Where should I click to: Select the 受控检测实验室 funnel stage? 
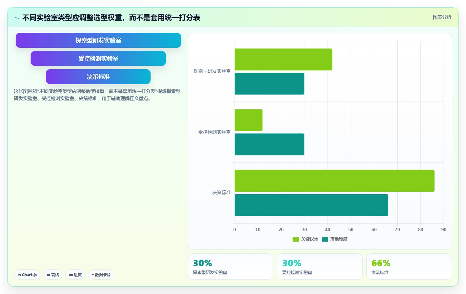tap(98, 58)
